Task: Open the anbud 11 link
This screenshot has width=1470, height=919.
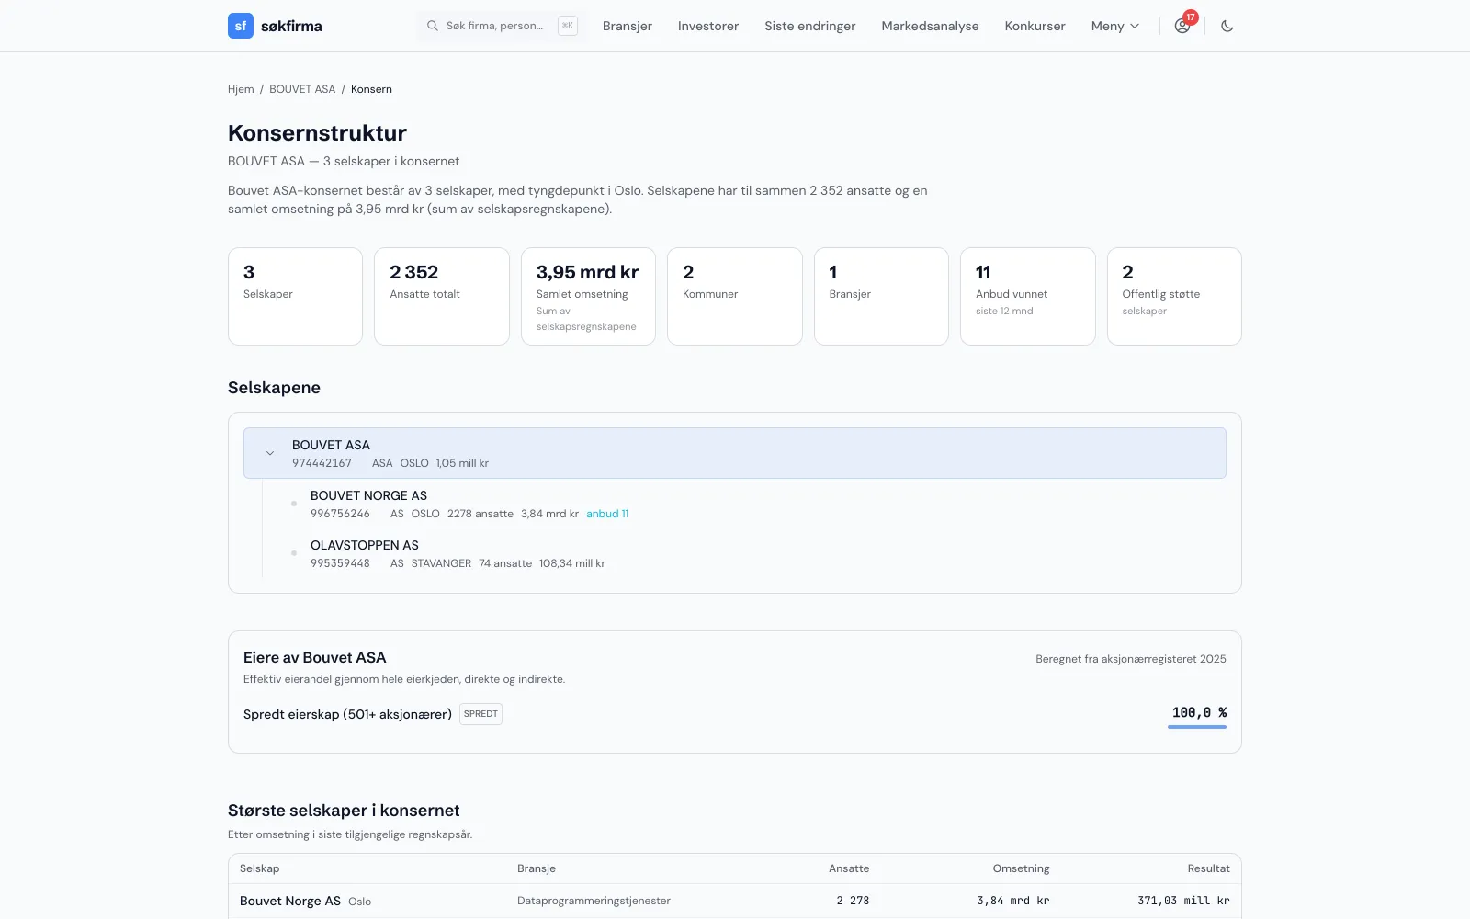Action: coord(607,514)
